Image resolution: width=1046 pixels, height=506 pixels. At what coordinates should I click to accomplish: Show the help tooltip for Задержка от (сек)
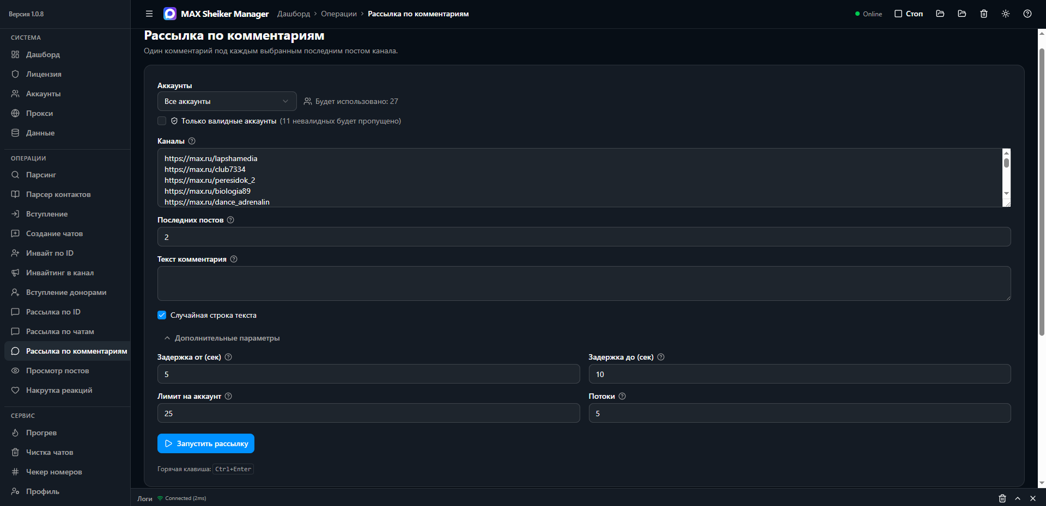tap(228, 357)
